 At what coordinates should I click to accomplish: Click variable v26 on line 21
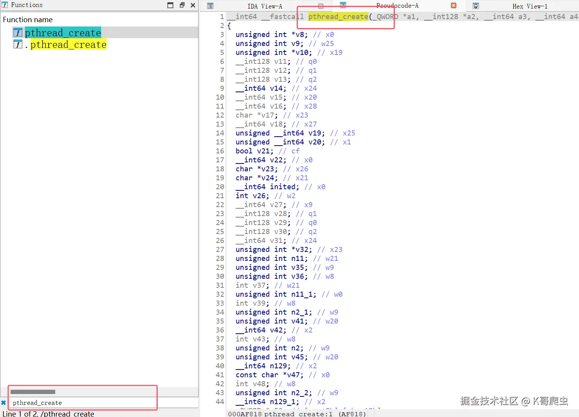click(259, 196)
